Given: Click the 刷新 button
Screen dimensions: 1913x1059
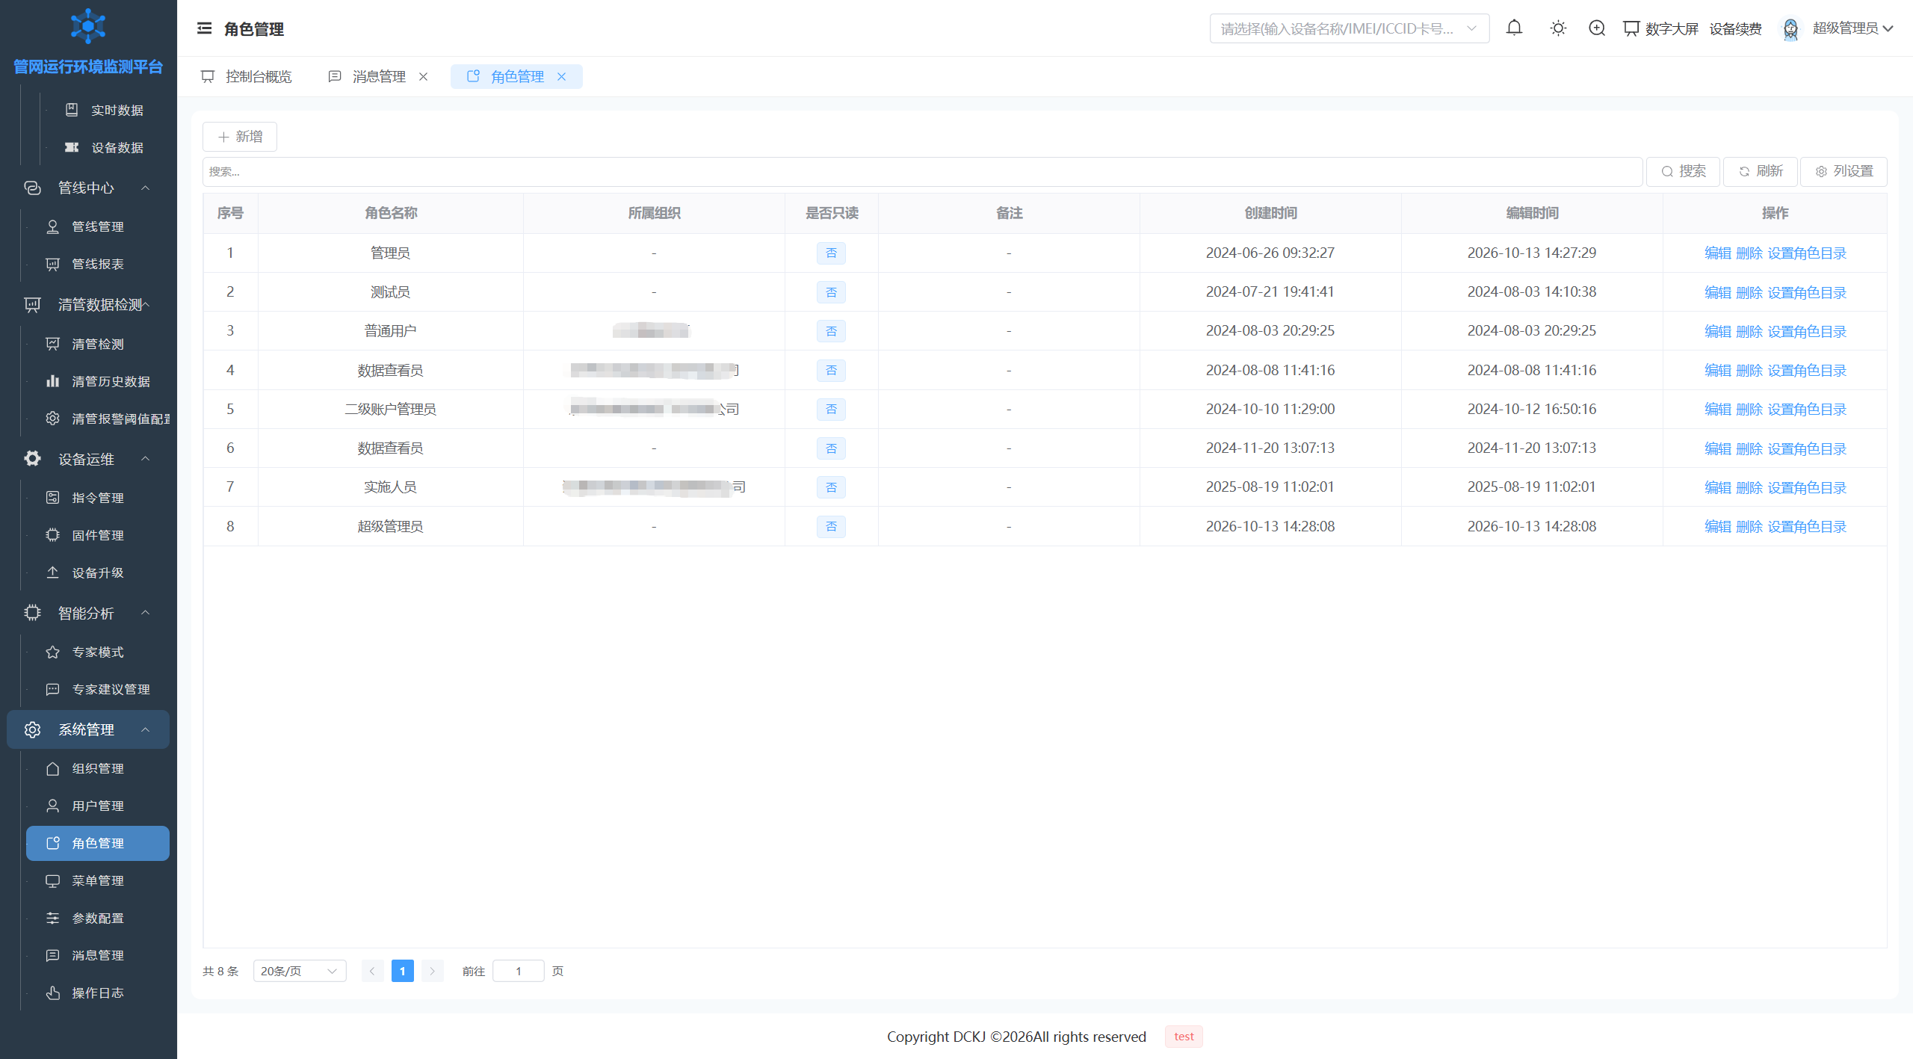Looking at the screenshot, I should click(x=1761, y=171).
